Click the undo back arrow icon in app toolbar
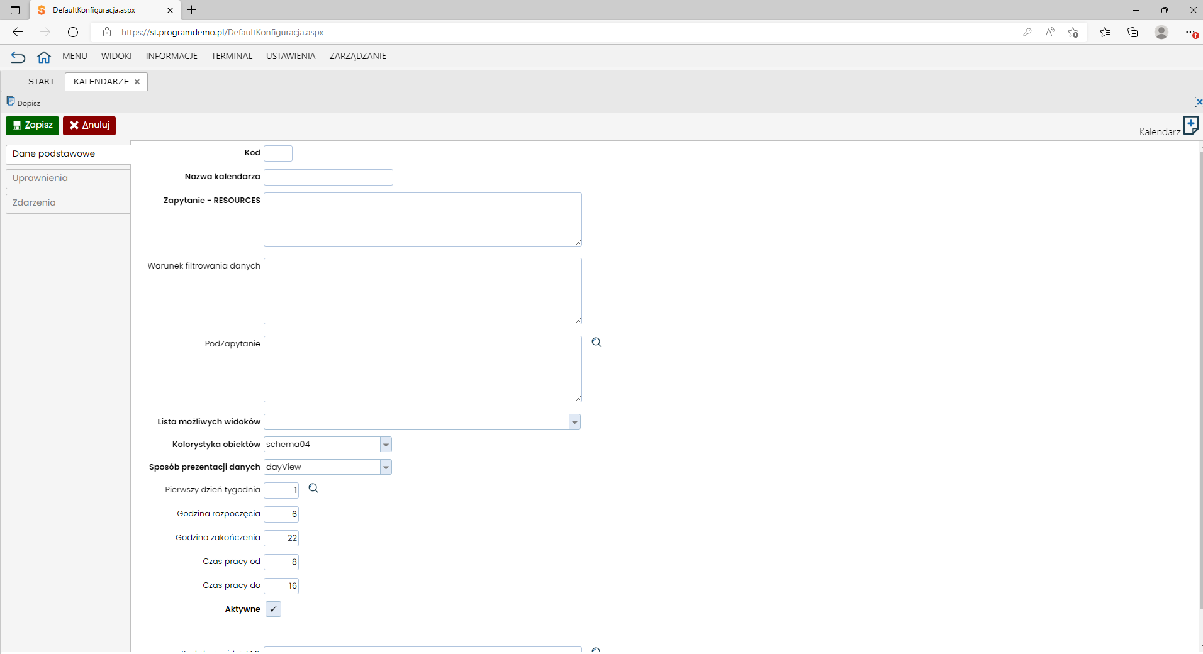This screenshot has height=654, width=1203. click(18, 57)
